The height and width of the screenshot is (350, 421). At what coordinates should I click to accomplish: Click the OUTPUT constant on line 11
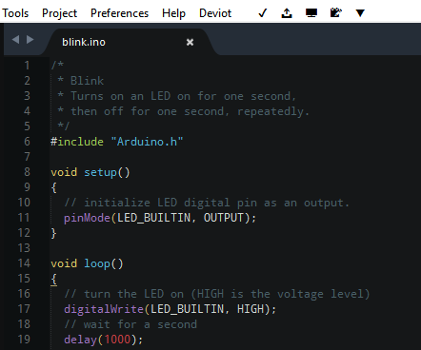tap(224, 218)
